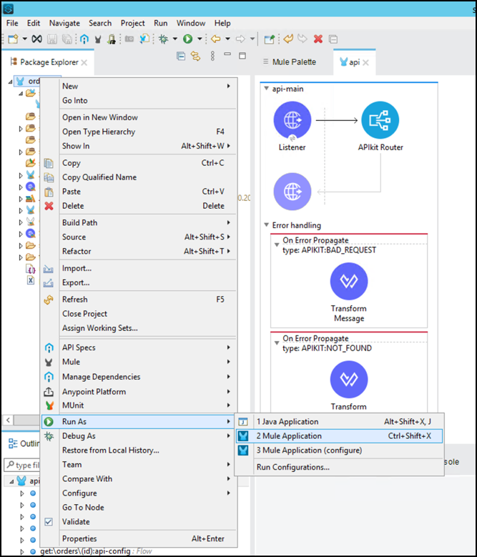
Task: Click Properties in context menu
Action: coord(138,538)
